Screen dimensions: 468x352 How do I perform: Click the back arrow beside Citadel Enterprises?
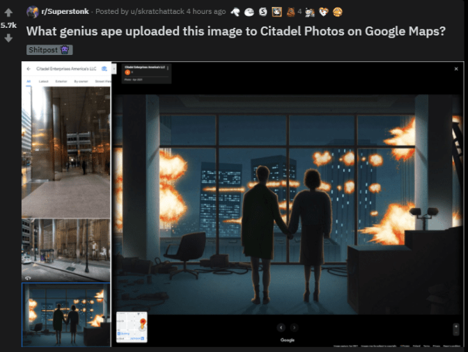29,69
